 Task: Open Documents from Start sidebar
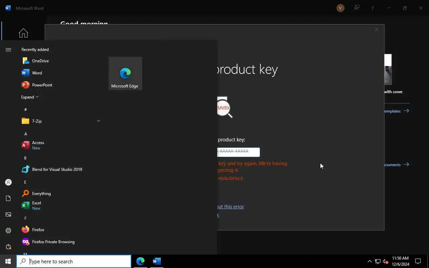[x=8, y=198]
